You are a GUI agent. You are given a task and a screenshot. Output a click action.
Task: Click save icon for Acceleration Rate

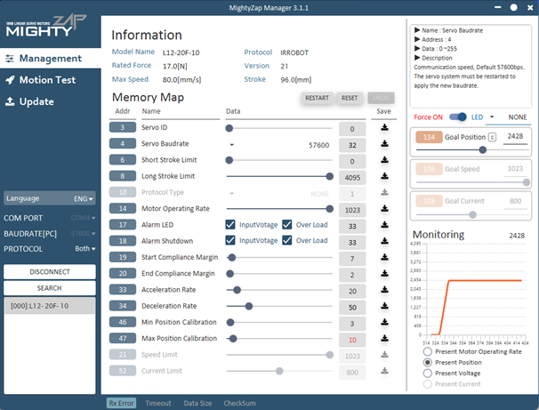pyautogui.click(x=384, y=290)
